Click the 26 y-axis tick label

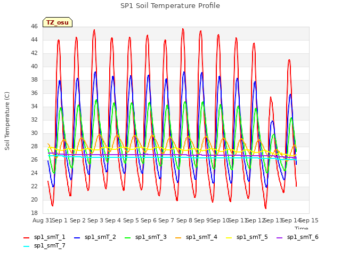(34, 159)
